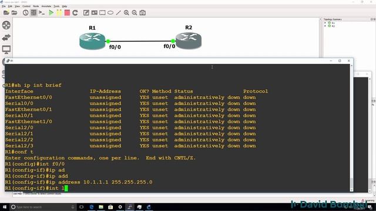Select R2's f0/0 interface label
Image resolution: width=376 pixels, height=211 pixels.
point(169,46)
